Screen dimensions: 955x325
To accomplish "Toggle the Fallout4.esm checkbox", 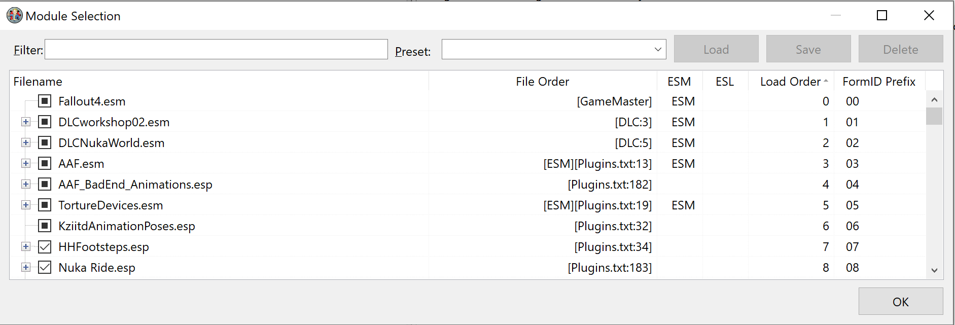I will (x=45, y=101).
